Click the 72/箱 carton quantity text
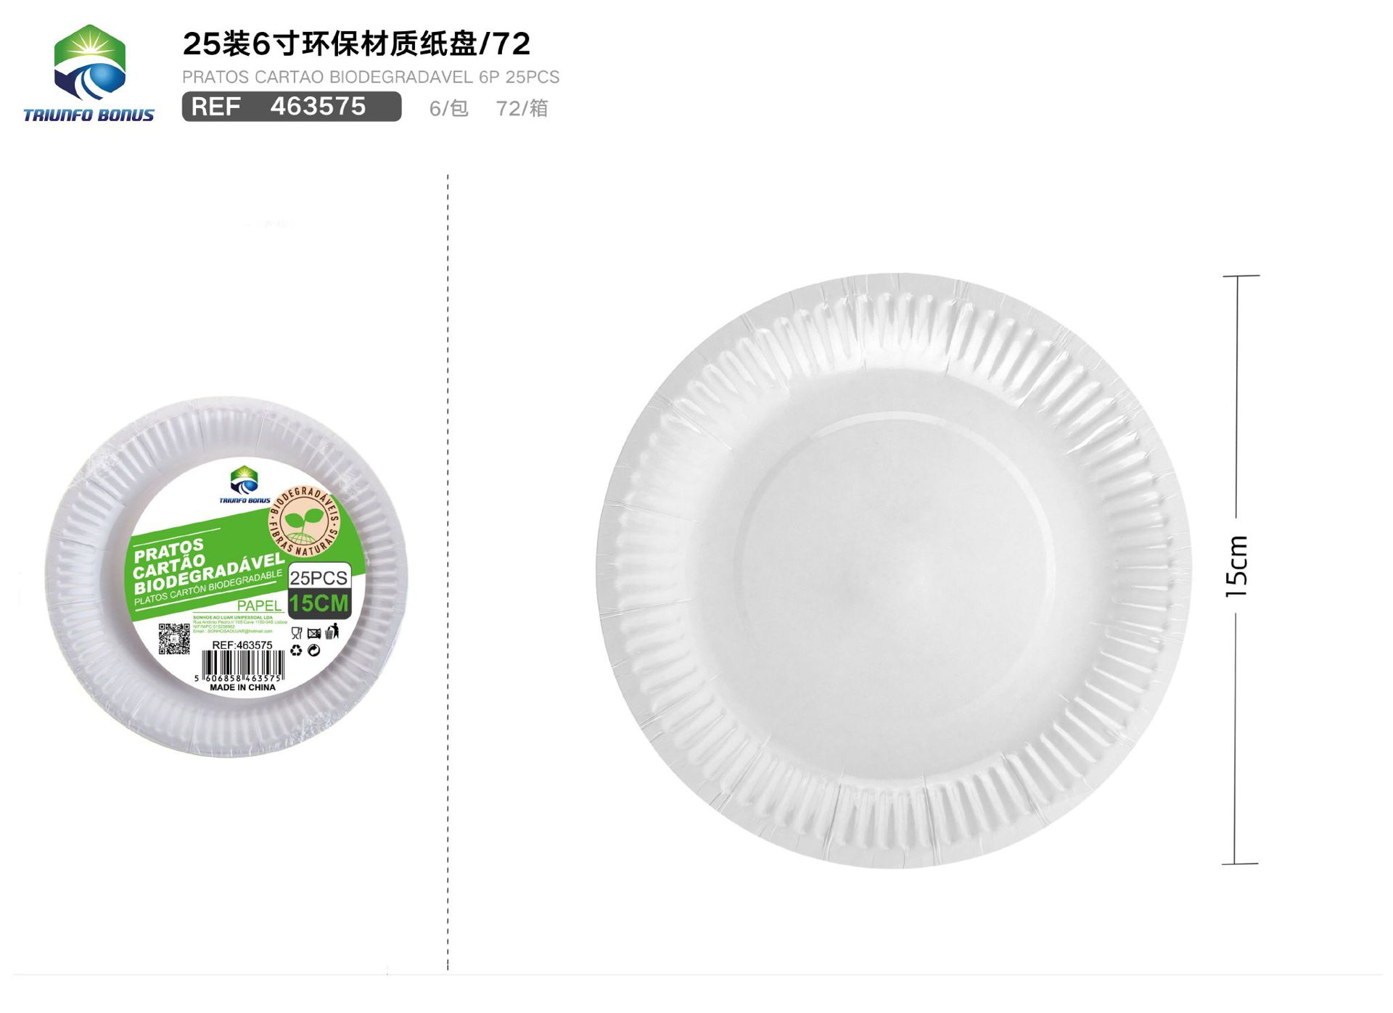 coord(522,109)
